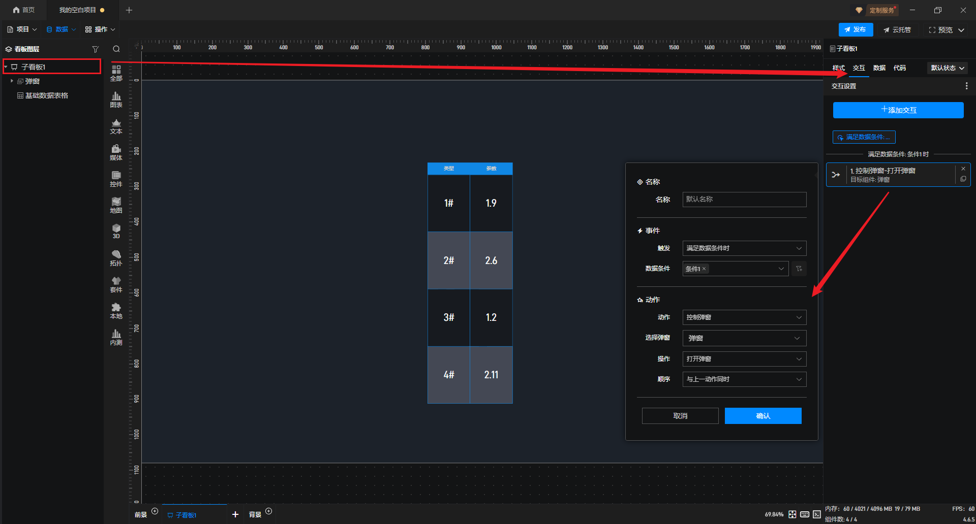
Task: Click the 添加交互 button
Action: [x=898, y=110]
